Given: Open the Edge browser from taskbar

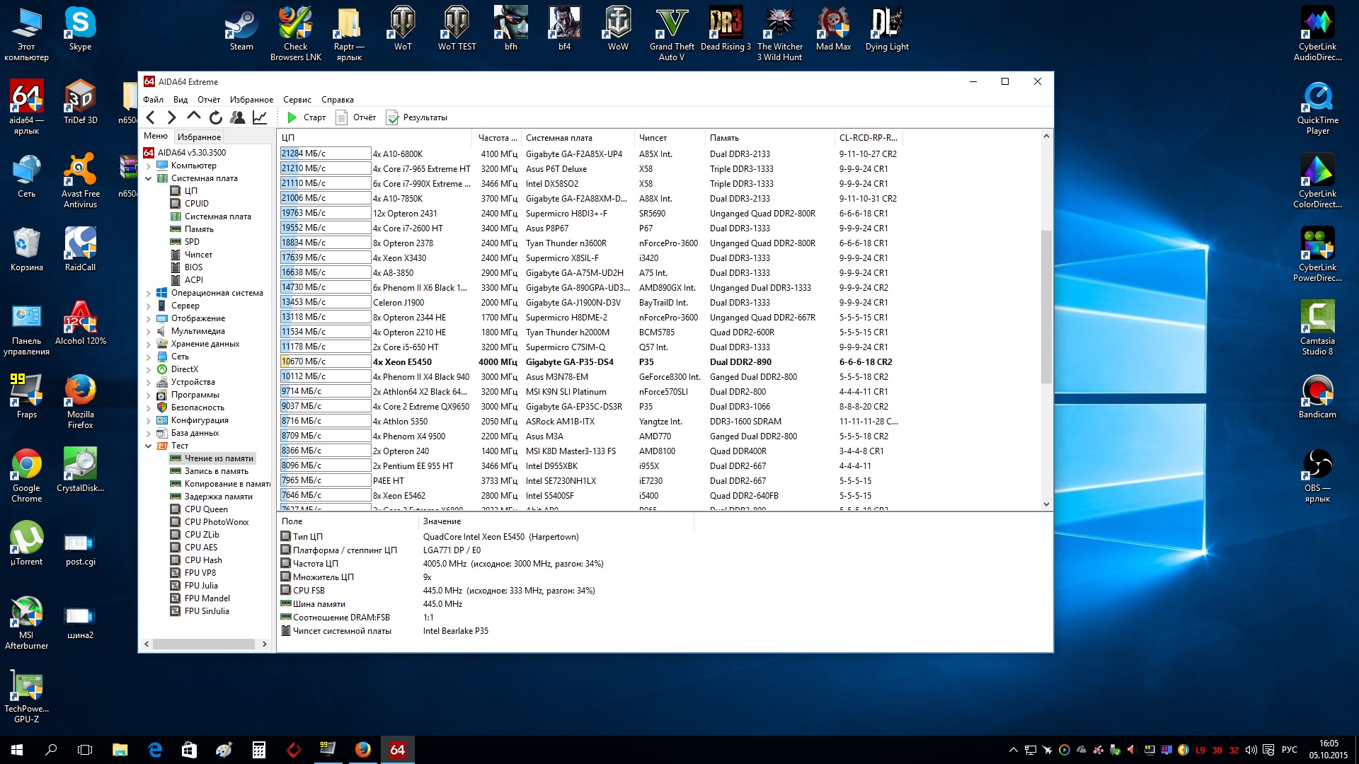Looking at the screenshot, I should point(154,750).
